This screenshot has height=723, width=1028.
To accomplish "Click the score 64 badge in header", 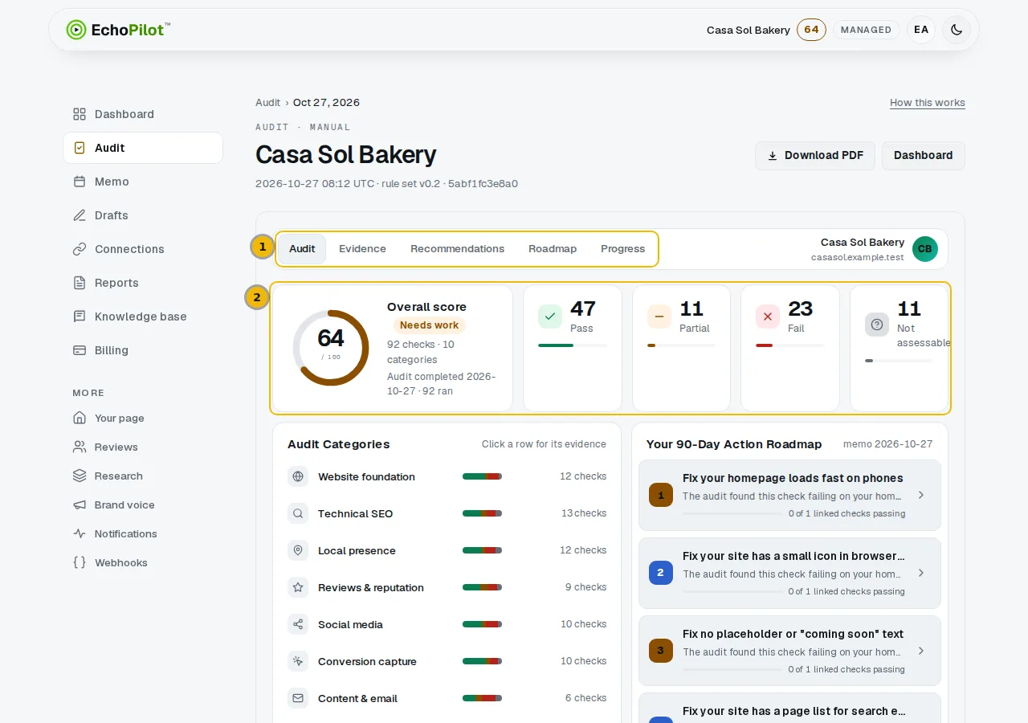I will (x=811, y=30).
